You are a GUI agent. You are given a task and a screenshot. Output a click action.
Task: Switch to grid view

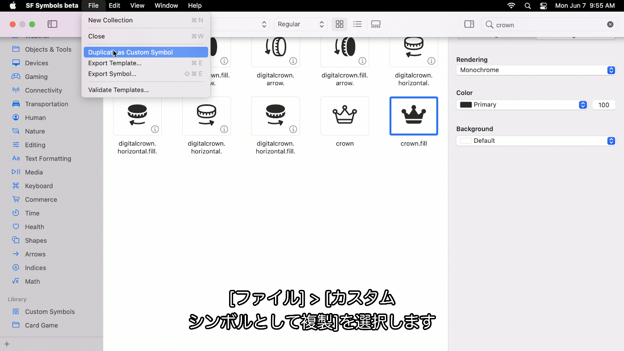[x=340, y=24]
